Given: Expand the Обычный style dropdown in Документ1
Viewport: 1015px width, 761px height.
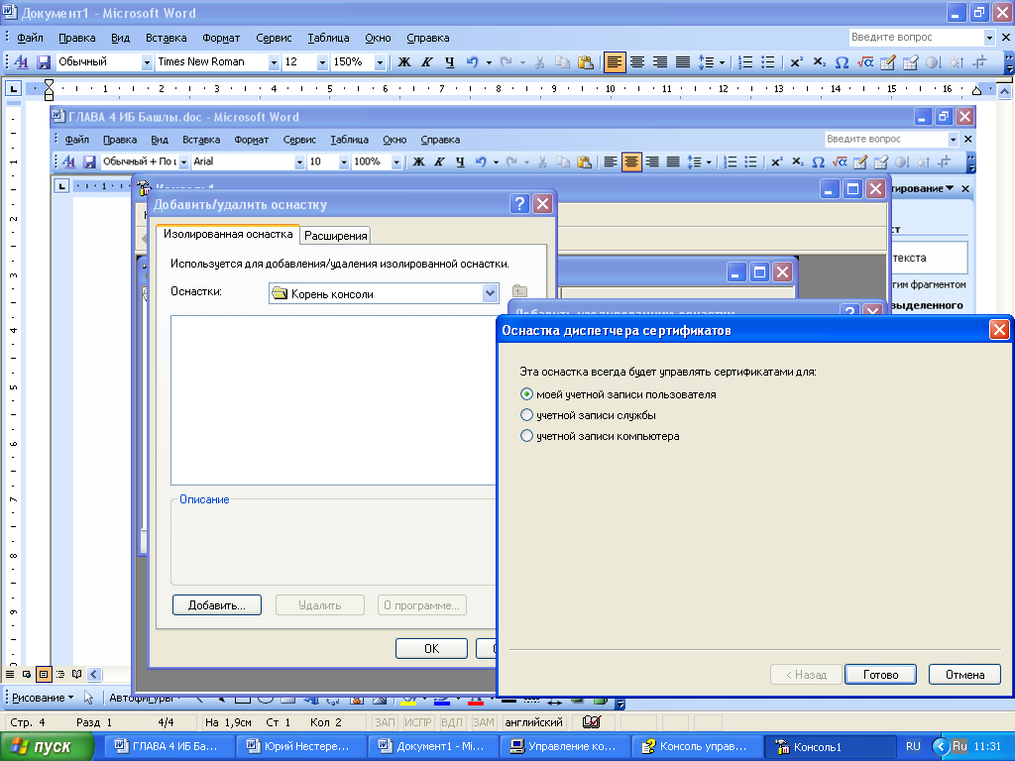Looking at the screenshot, I should pos(147,62).
